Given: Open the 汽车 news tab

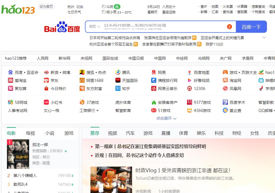Looking at the screenshot, I should point(130,133).
